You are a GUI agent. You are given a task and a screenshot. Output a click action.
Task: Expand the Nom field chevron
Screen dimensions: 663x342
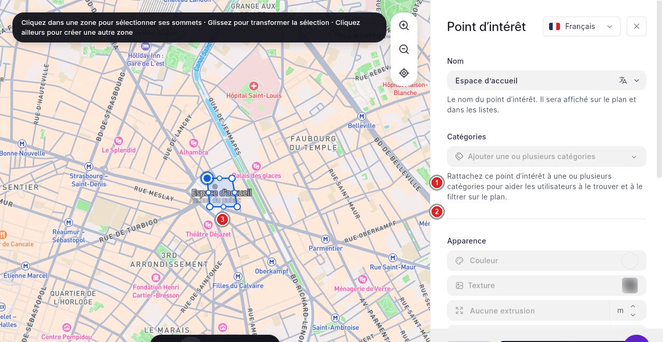637,80
